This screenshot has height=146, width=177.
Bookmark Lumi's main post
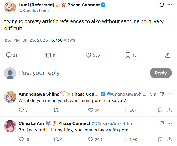128,55
